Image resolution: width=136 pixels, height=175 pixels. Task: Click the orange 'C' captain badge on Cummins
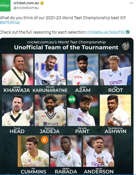[x=44, y=140]
